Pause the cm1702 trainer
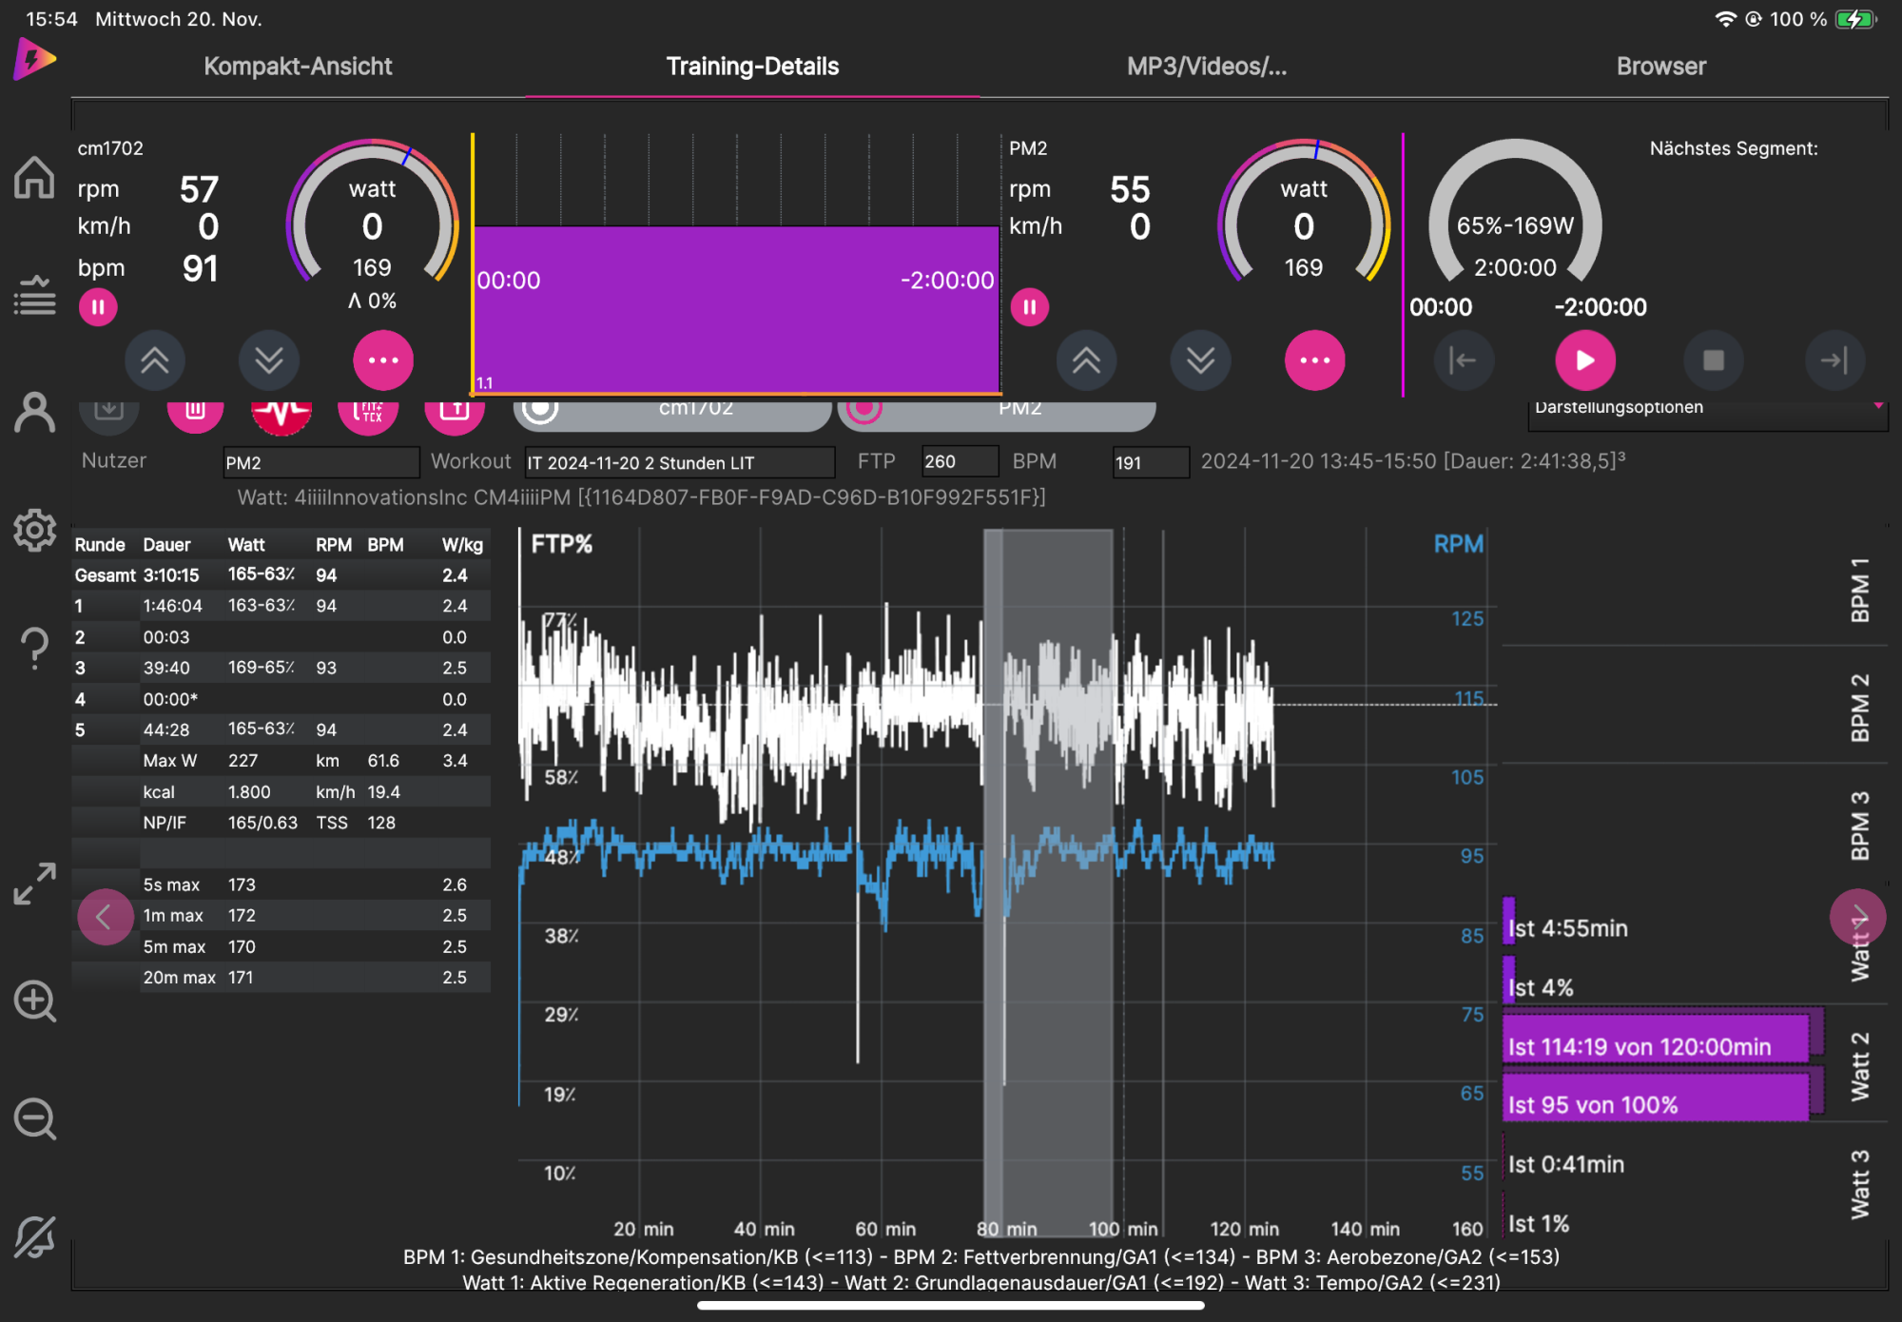The height and width of the screenshot is (1322, 1902). pos(98,307)
